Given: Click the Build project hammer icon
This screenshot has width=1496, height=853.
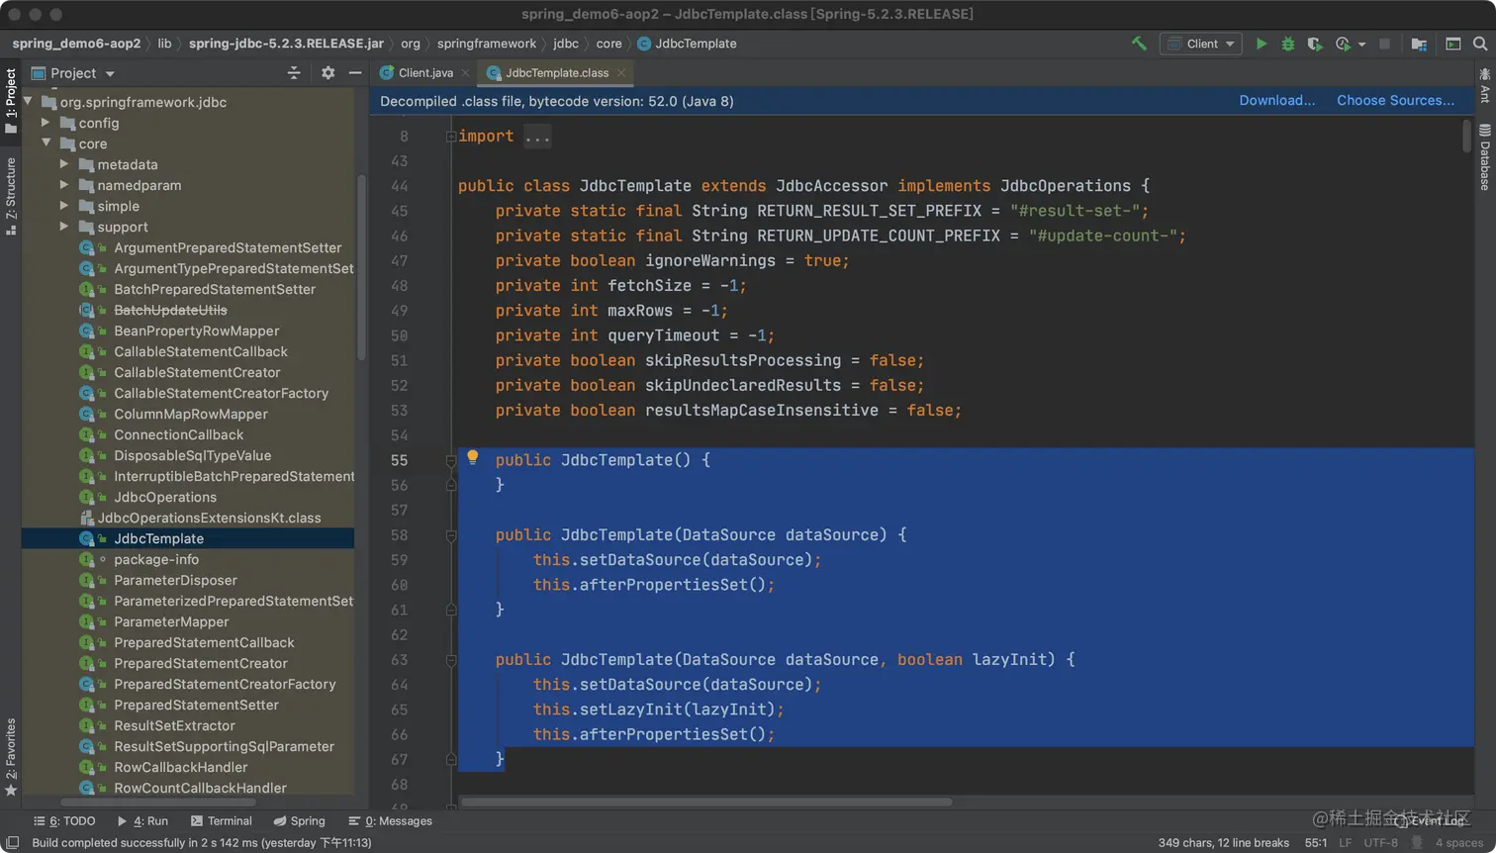Looking at the screenshot, I should pos(1139,44).
